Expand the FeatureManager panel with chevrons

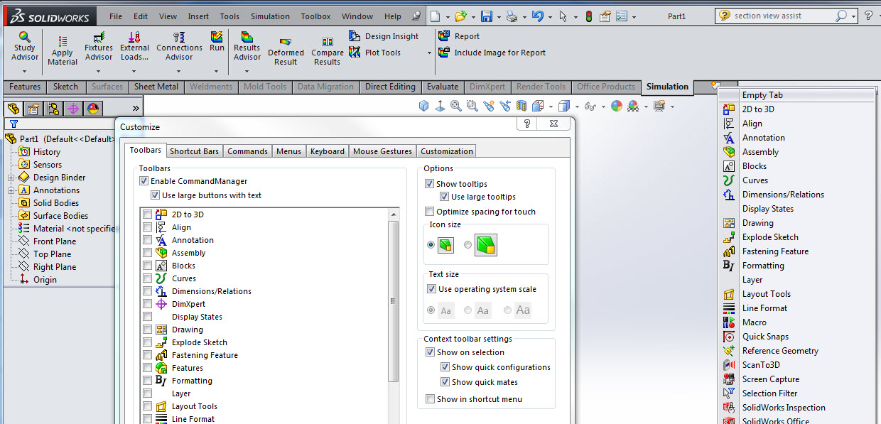(x=136, y=109)
